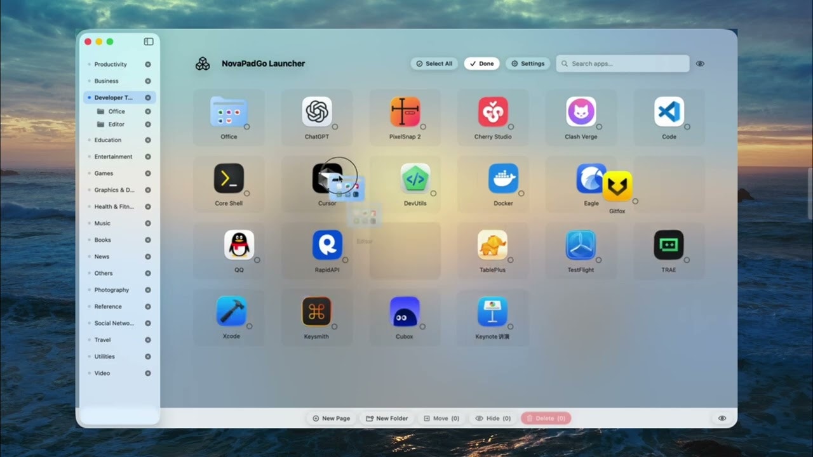Create a folder with New Folder
The image size is (813, 457).
pos(387,418)
